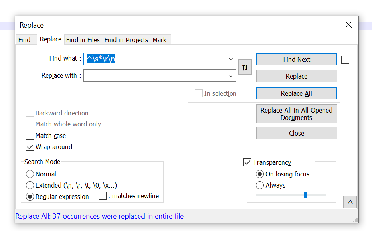Choose Always transparency option

coord(260,185)
